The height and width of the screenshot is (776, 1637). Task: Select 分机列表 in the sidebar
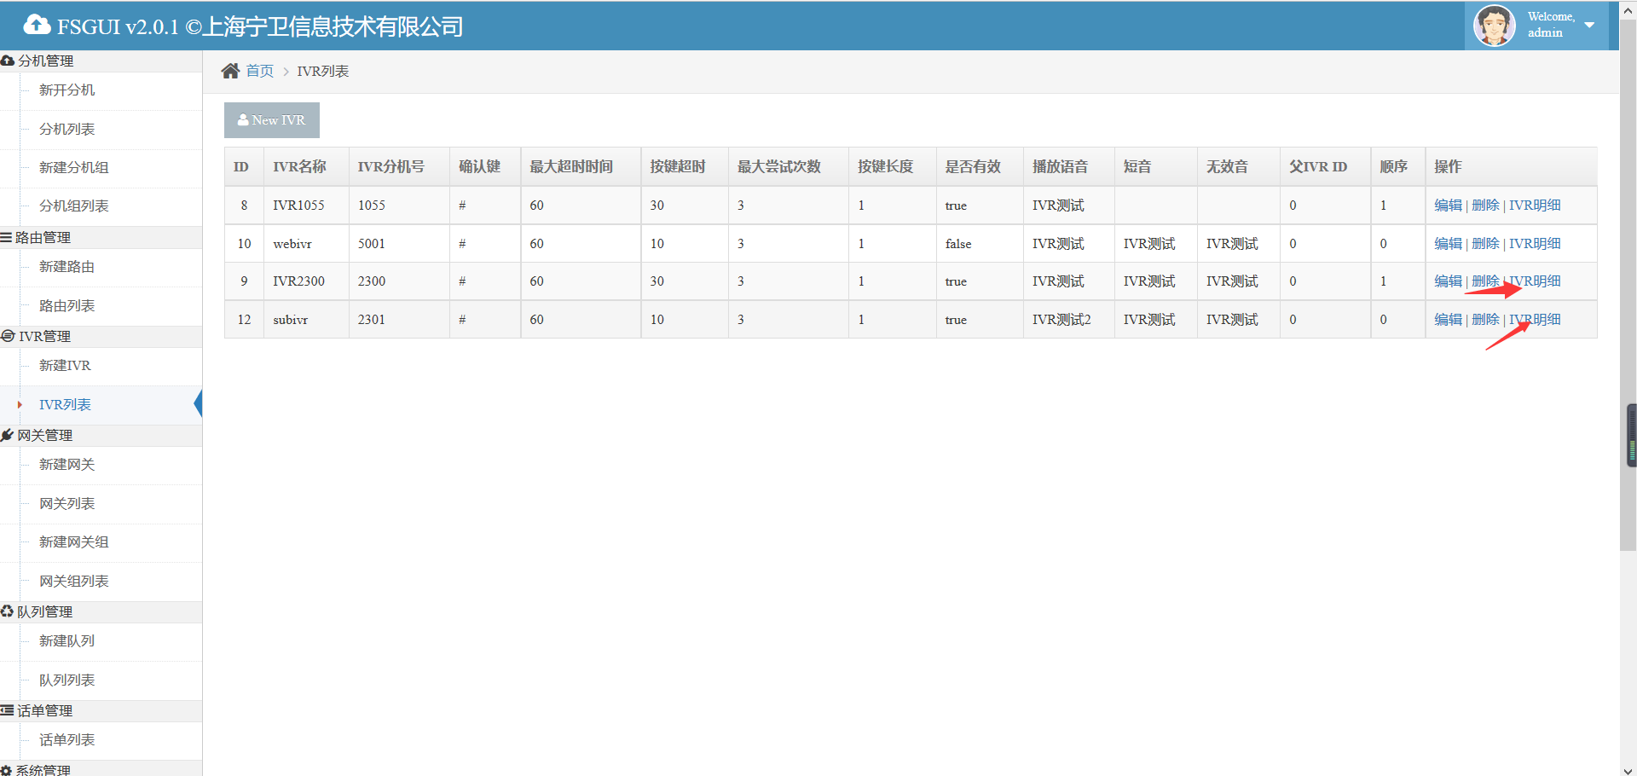67,129
